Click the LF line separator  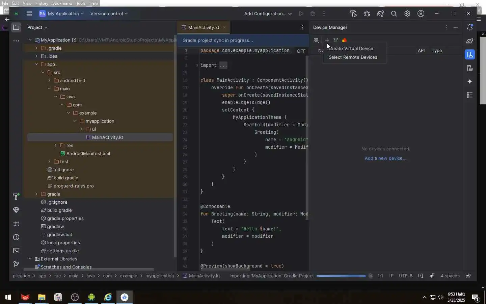click(x=391, y=276)
